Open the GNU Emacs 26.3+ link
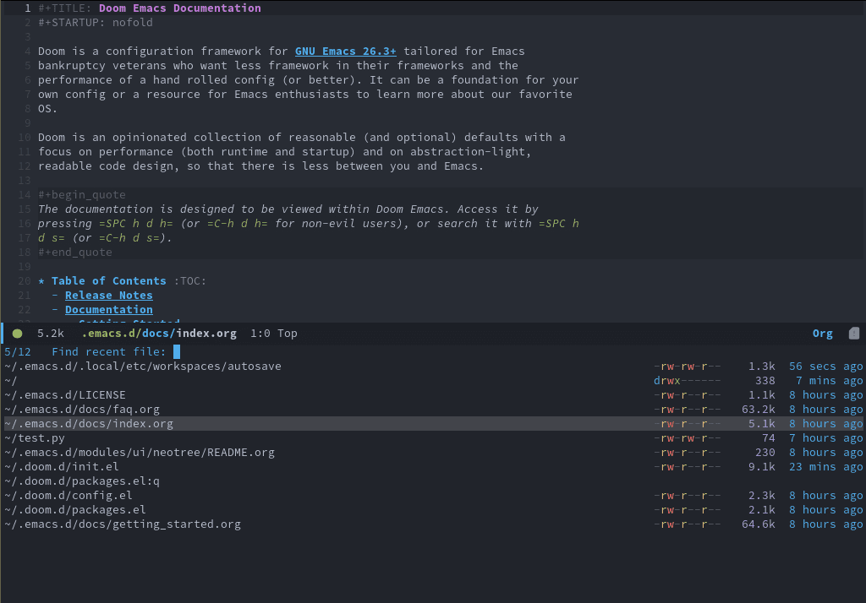Viewport: 866px width, 603px height. [x=345, y=52]
